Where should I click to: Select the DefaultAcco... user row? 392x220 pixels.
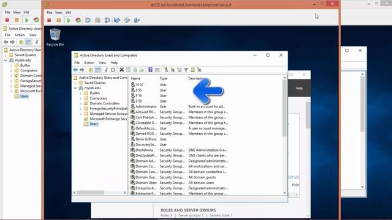click(179, 128)
